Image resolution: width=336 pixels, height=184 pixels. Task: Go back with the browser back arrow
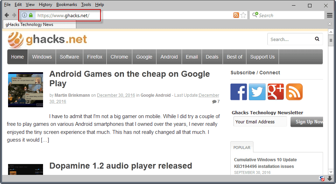7,15
